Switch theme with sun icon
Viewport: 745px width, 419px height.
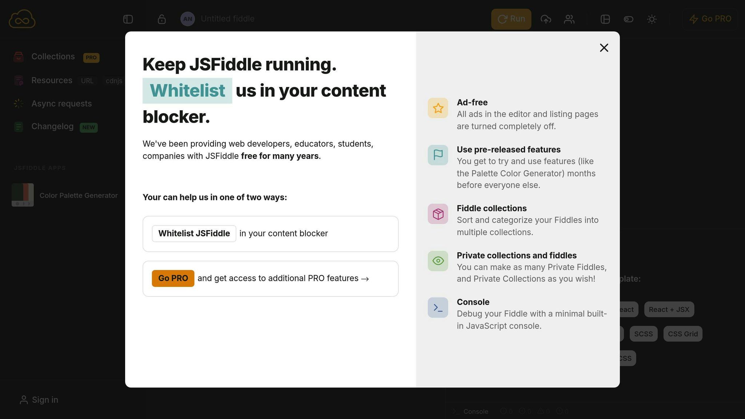pyautogui.click(x=652, y=19)
